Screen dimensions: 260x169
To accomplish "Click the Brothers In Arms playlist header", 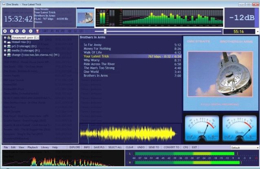I will 93,37.
